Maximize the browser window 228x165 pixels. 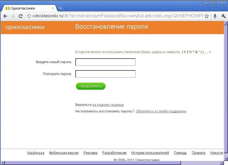[x=213, y=3]
